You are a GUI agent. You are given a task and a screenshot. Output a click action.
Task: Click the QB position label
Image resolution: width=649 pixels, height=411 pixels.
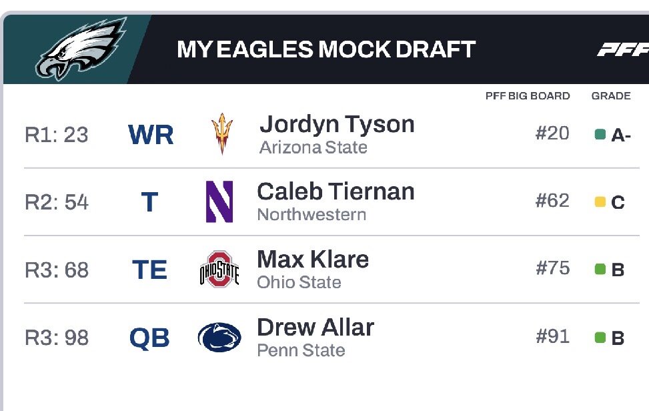click(150, 338)
